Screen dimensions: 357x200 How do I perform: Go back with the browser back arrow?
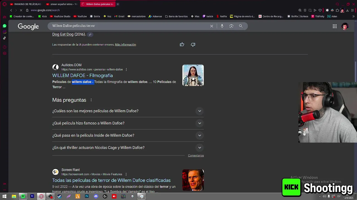click(x=11, y=10)
